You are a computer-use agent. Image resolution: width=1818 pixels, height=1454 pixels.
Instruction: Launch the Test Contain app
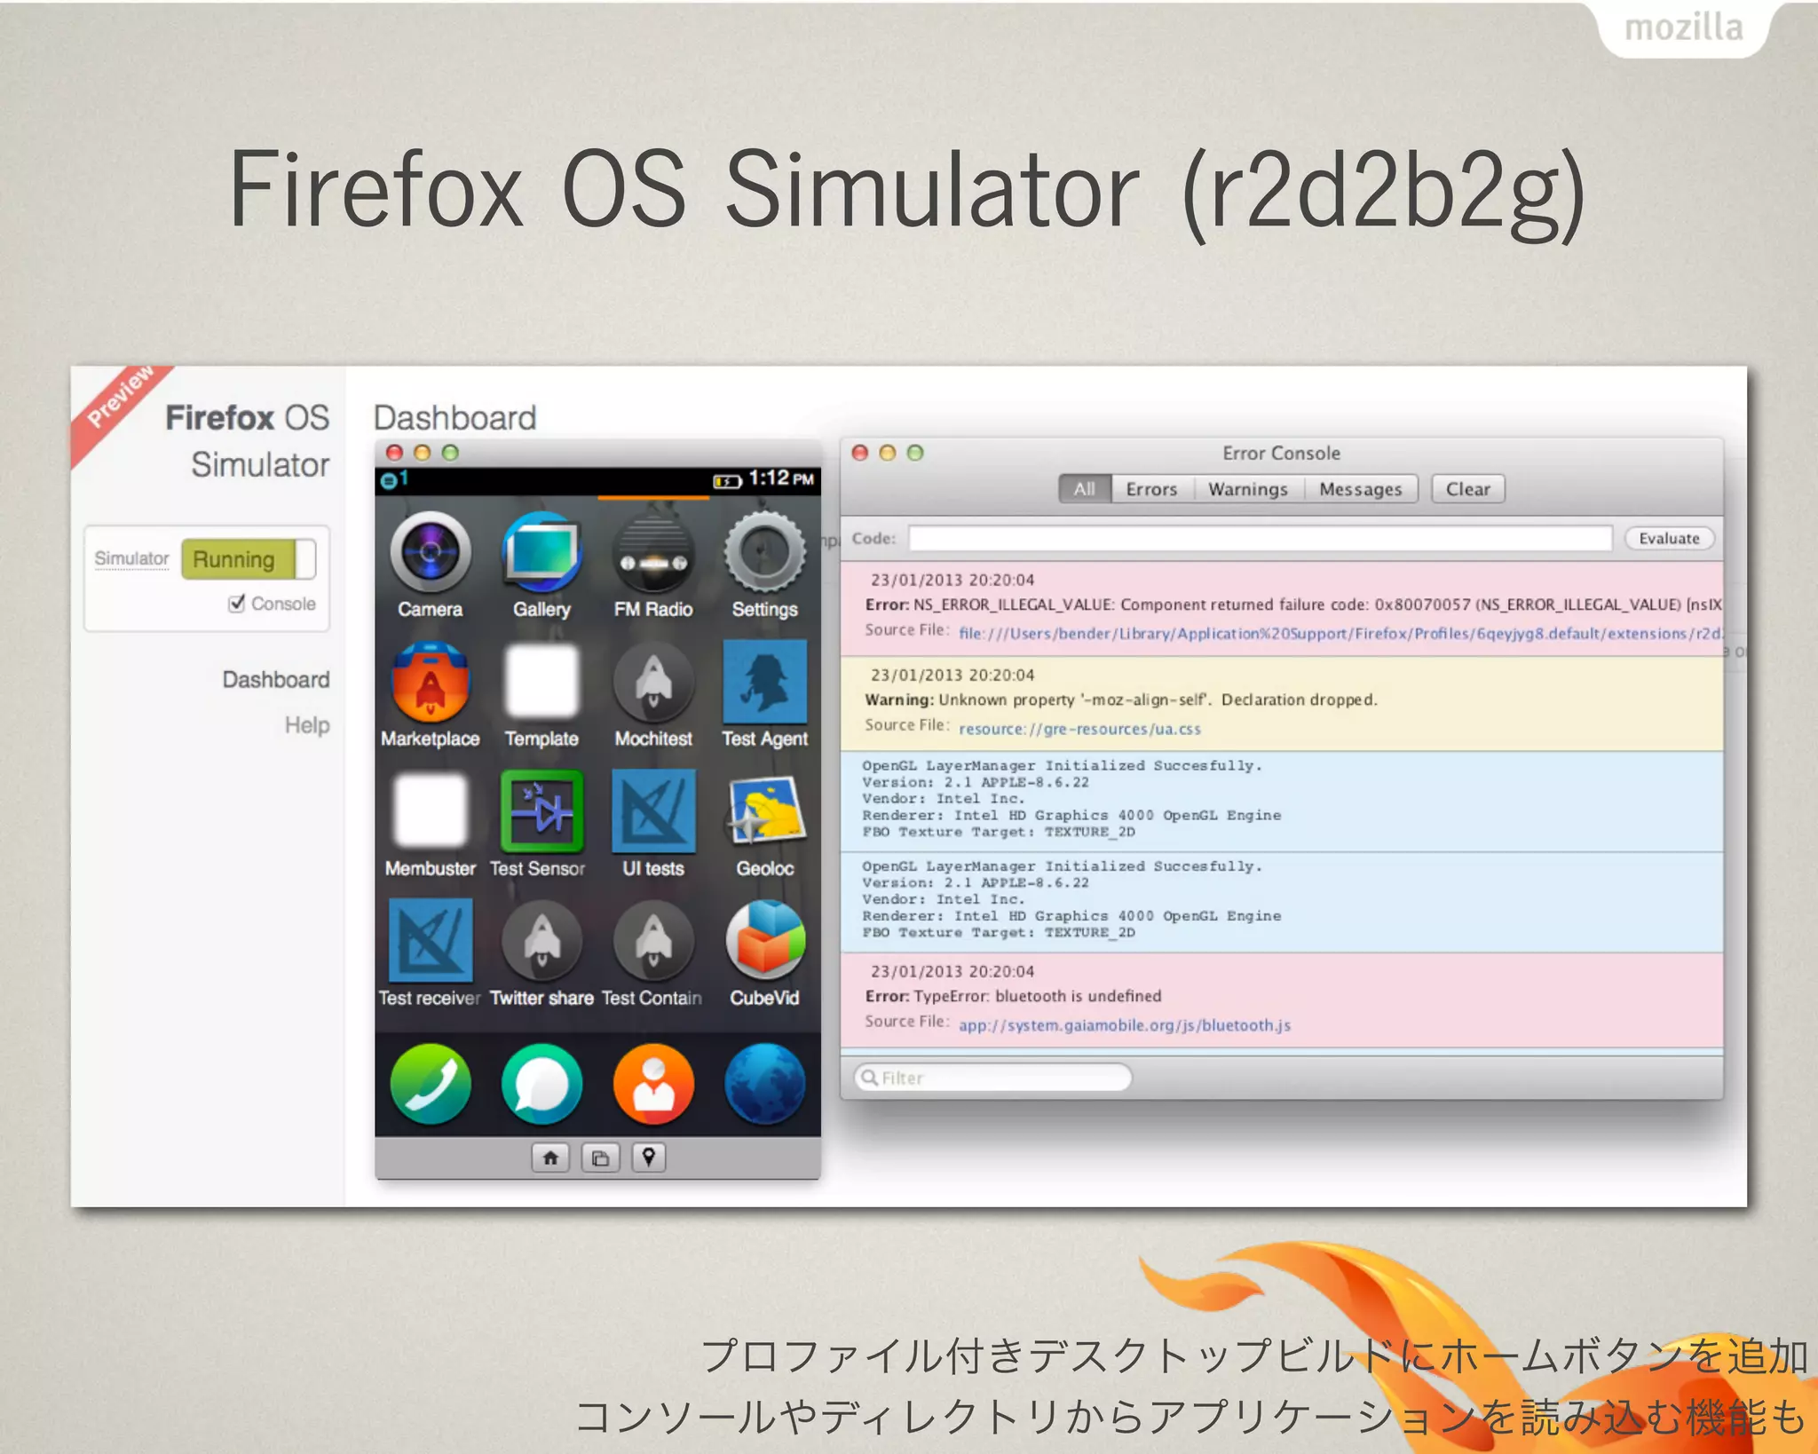(x=653, y=941)
